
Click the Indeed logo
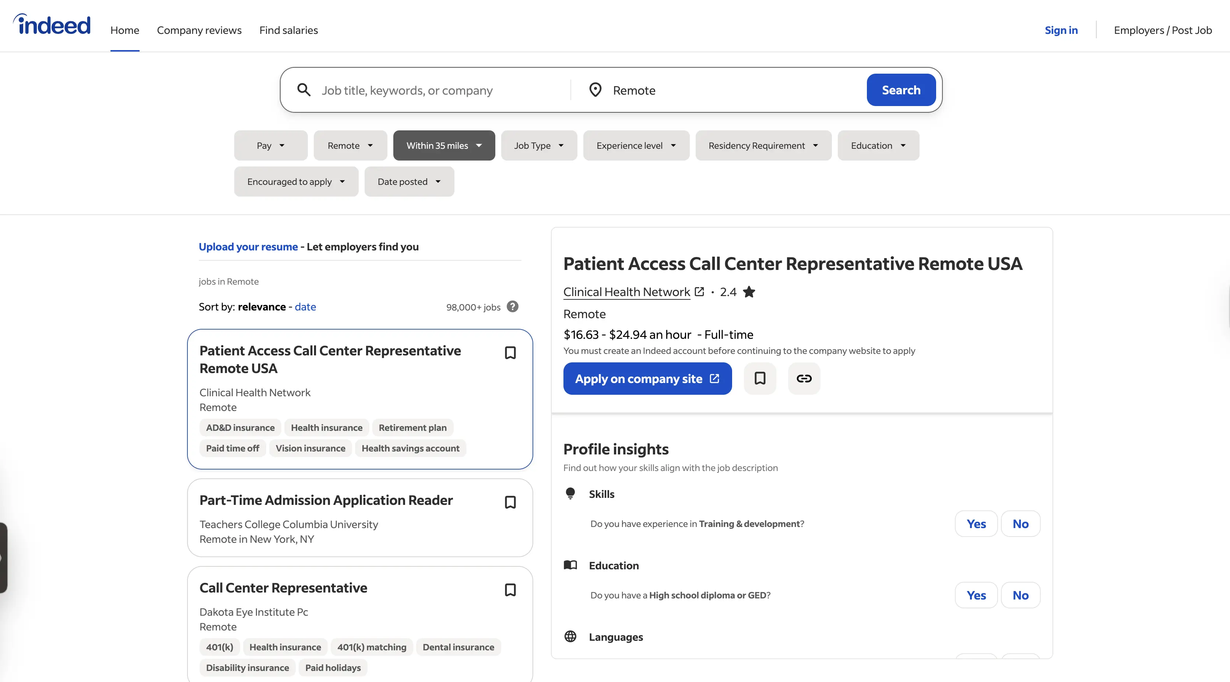52,25
